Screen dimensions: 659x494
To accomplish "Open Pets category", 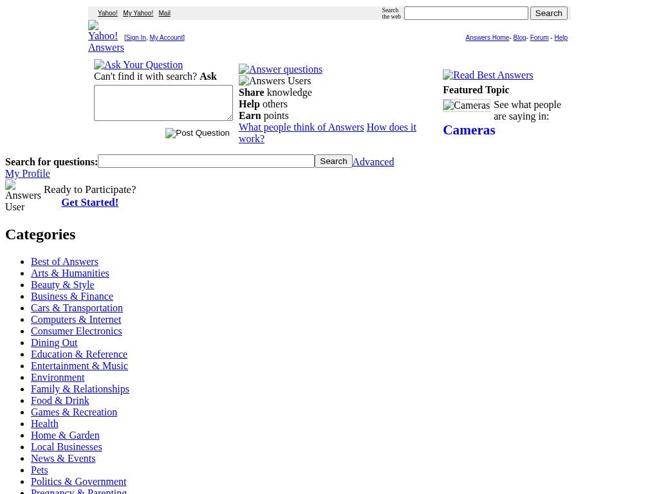I will coord(39,470).
